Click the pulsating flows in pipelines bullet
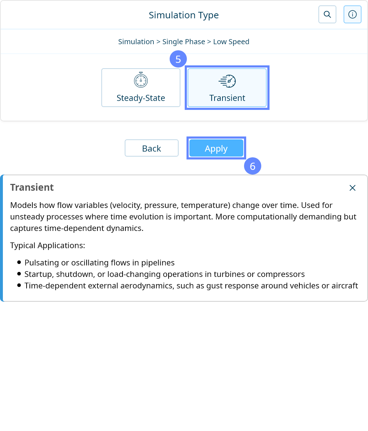This screenshot has width=368, height=431. (100, 263)
